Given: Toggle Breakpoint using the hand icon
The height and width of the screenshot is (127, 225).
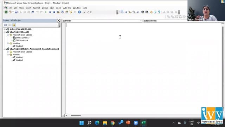Looking at the screenshot, I should (151, 12).
